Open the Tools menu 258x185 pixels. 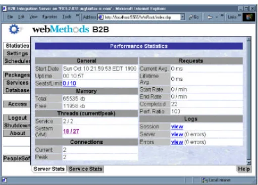pyautogui.click(x=67, y=17)
